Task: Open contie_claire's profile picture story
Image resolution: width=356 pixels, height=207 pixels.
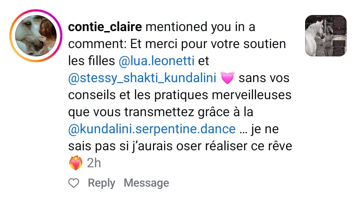Action: click(x=36, y=36)
